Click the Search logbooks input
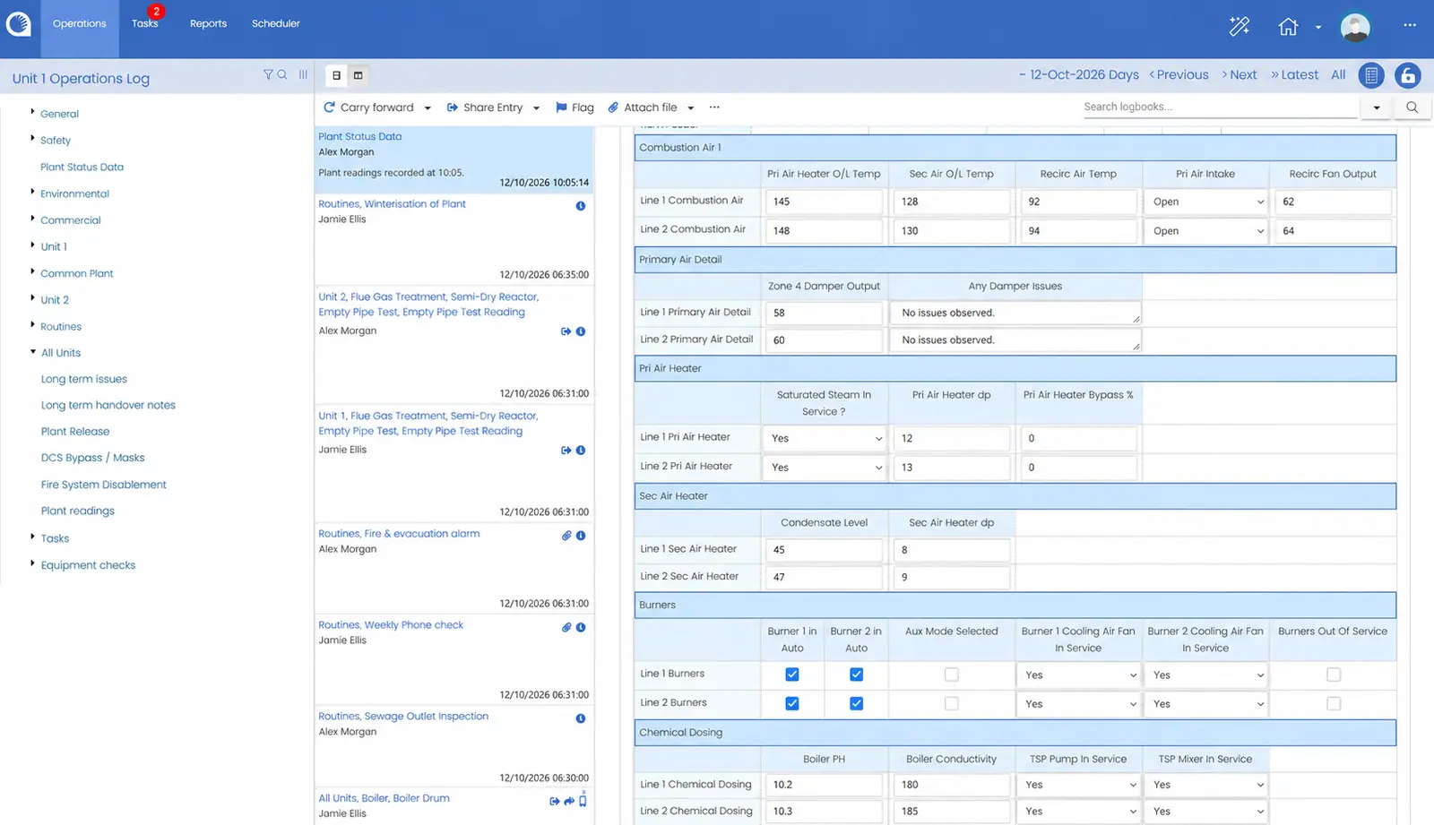Screen dimensions: 1434x825 point(1221,107)
